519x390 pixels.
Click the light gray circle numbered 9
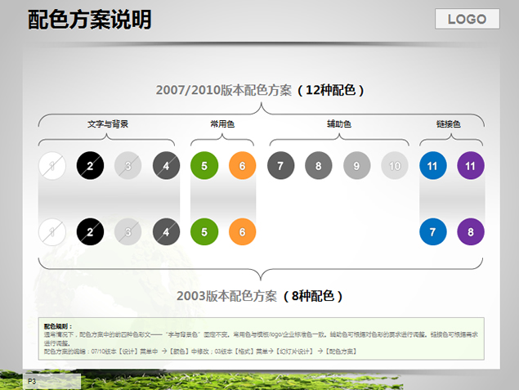(356, 165)
